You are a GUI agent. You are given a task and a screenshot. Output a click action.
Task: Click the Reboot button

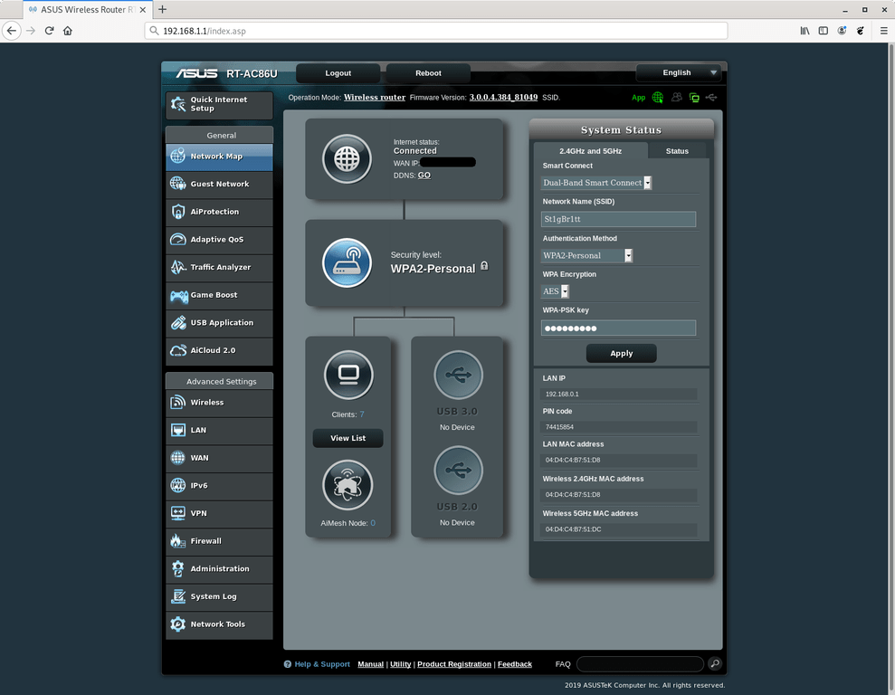point(428,73)
